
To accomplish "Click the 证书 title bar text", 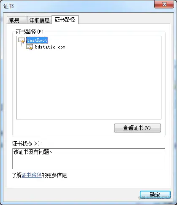I will (x=8, y=6).
